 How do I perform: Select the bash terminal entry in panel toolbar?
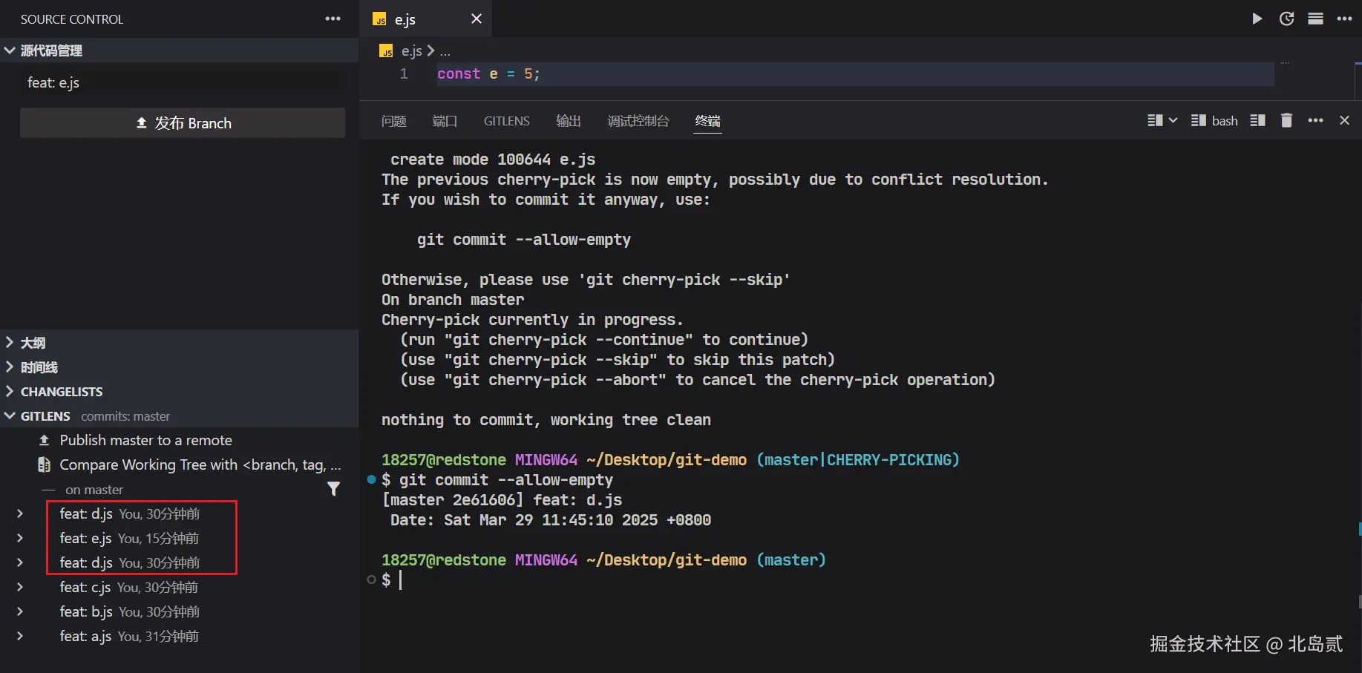(1215, 120)
